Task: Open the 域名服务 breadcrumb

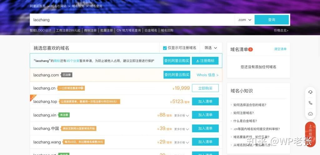Action: [x=78, y=6]
